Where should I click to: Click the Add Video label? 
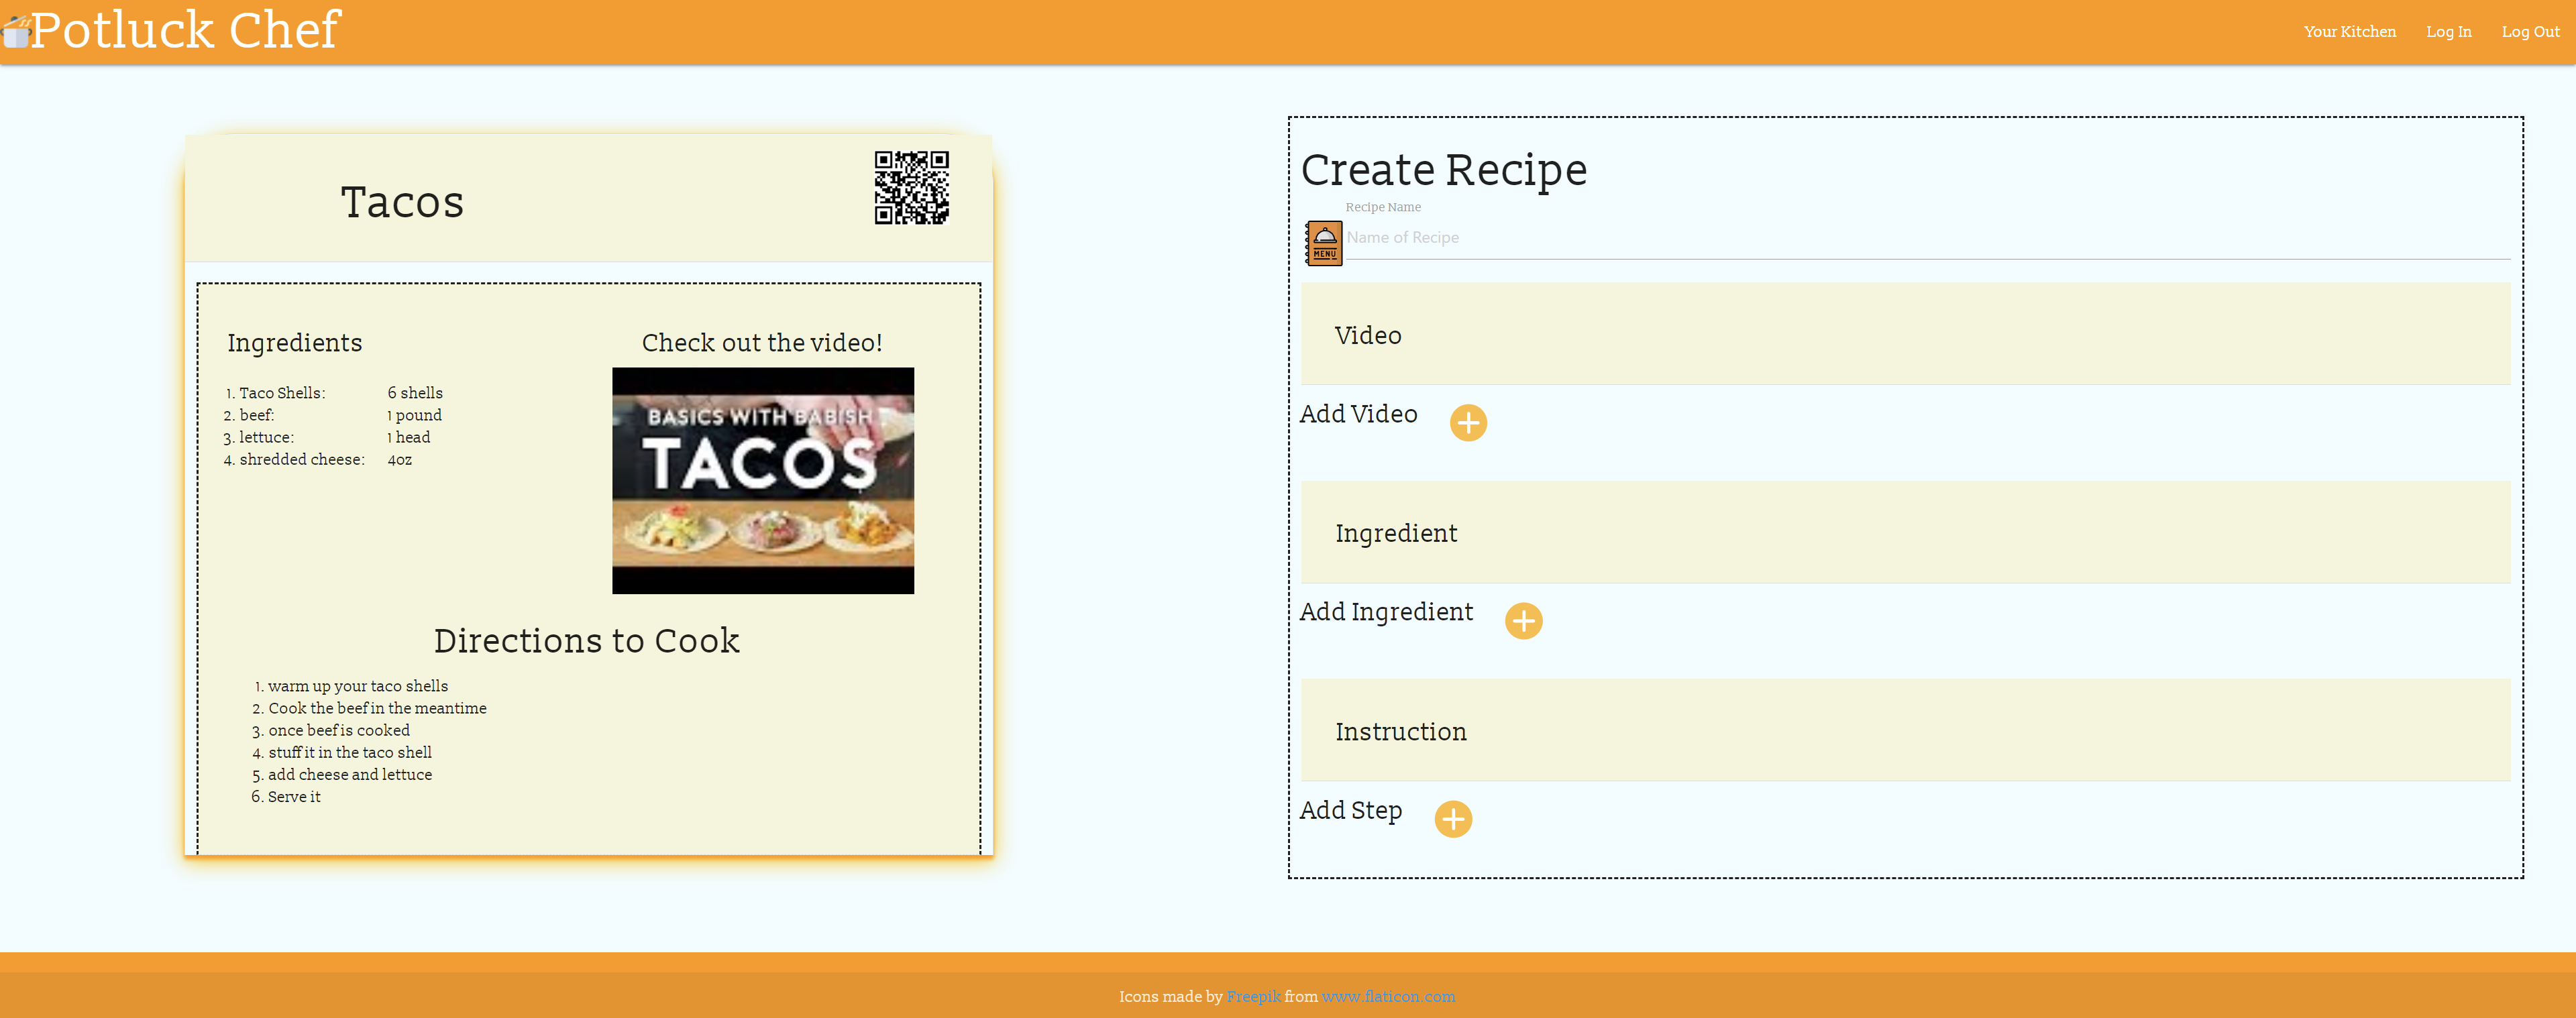tap(1358, 414)
